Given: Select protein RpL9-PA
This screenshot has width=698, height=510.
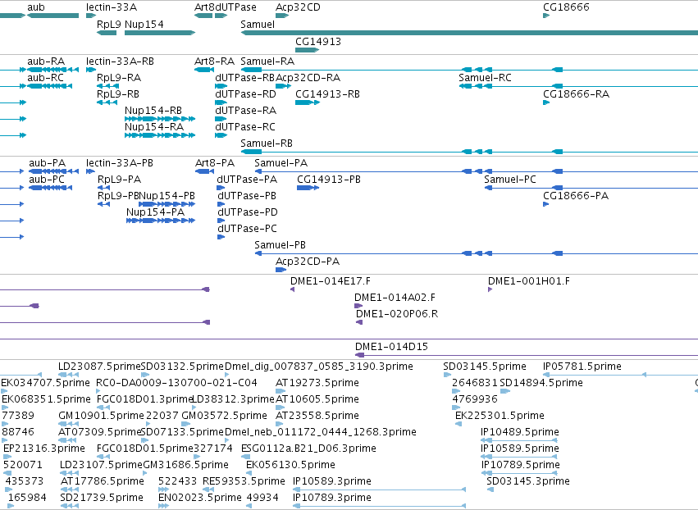Looking at the screenshot, I should click(x=119, y=180).
